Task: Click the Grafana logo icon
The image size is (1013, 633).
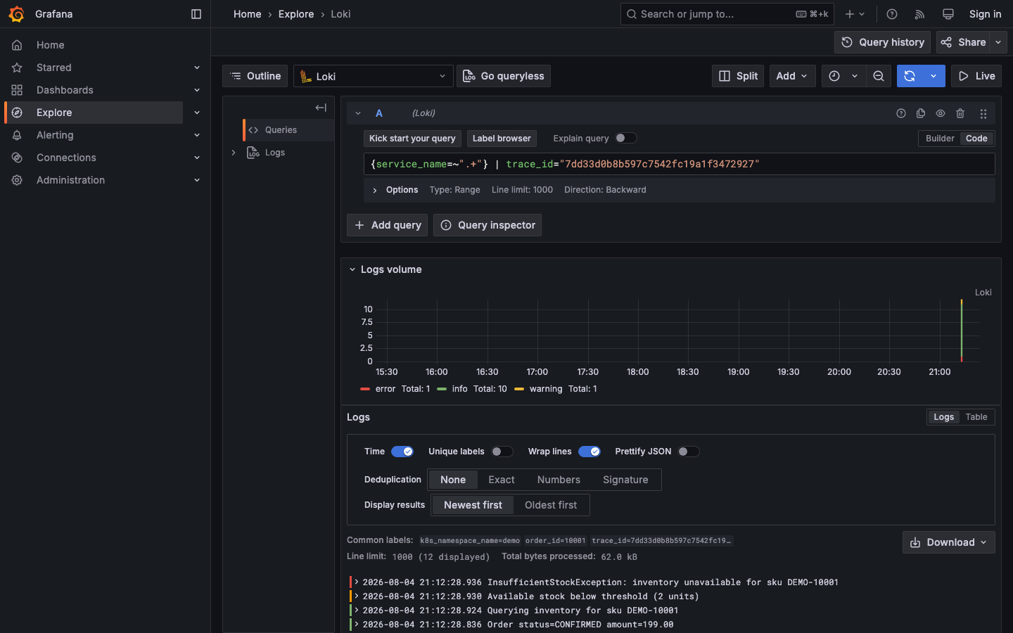Action: [16, 14]
